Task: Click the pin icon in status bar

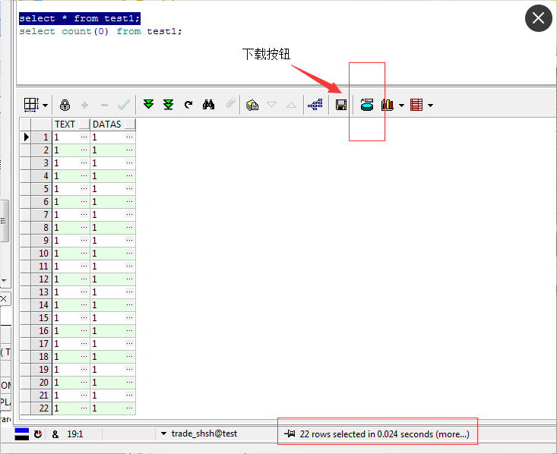Action: [x=290, y=434]
